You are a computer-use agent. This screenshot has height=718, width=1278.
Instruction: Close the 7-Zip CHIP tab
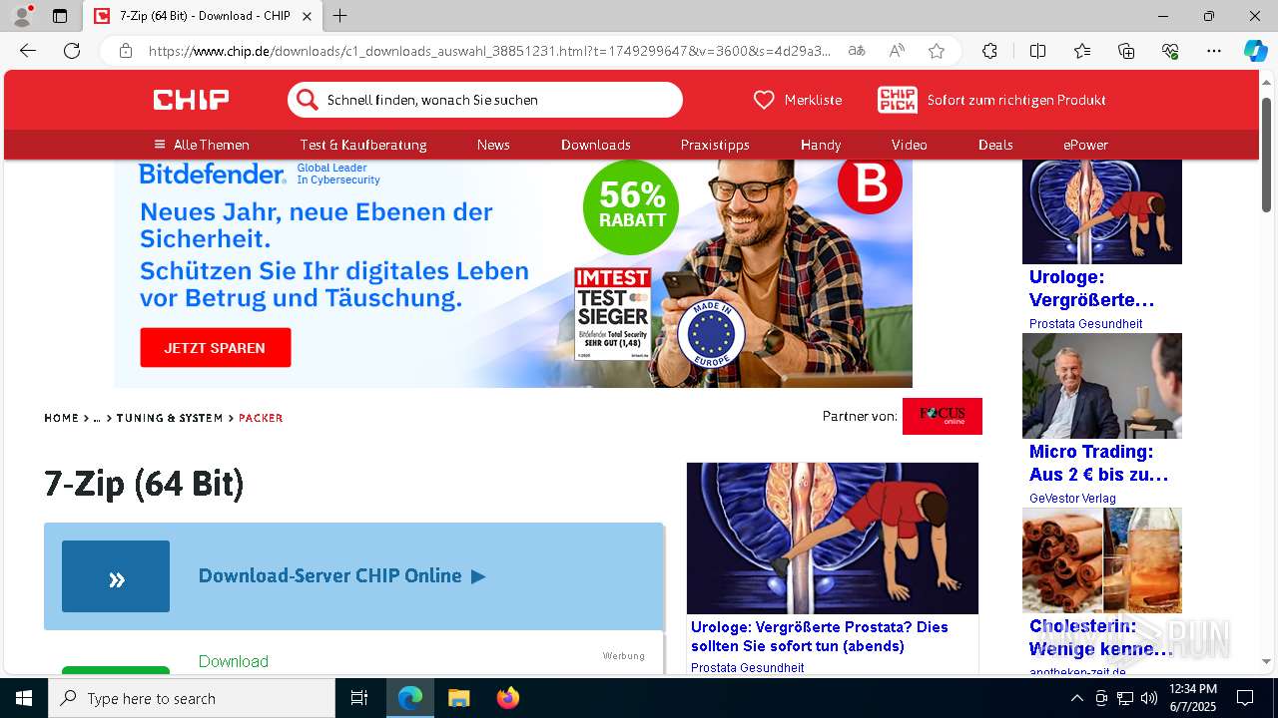tap(307, 16)
